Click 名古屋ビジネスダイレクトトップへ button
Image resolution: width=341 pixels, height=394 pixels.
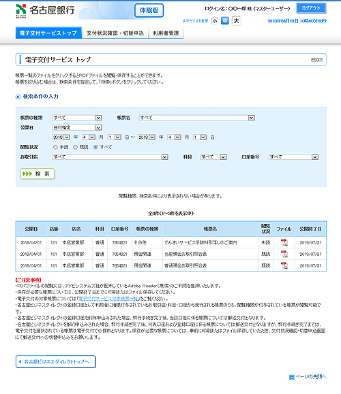click(x=56, y=361)
